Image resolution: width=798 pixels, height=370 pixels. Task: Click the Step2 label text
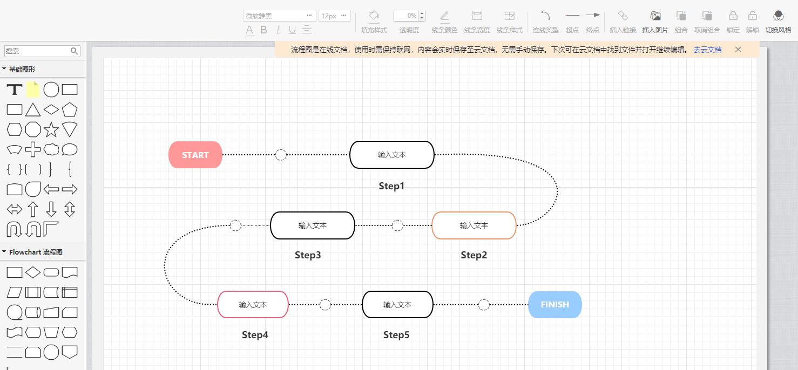[x=474, y=255]
